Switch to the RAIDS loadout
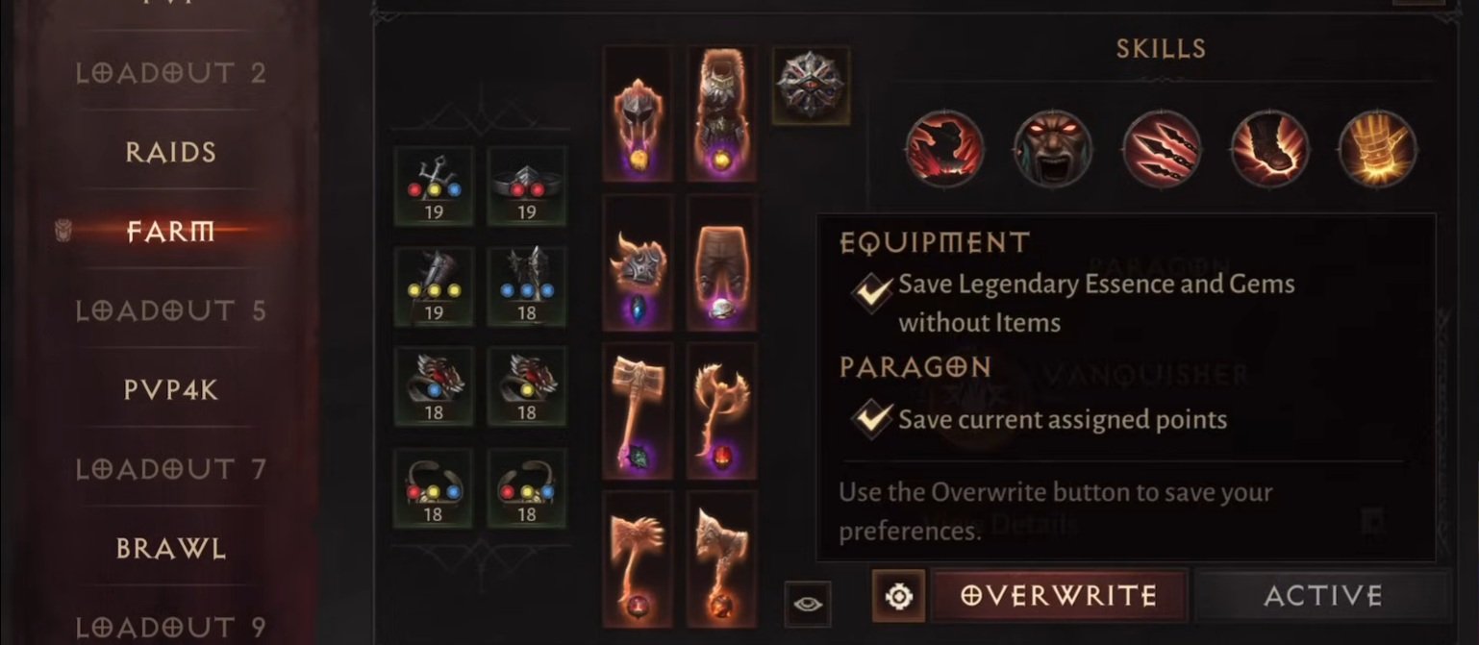Image resolution: width=1479 pixels, height=645 pixels. coord(170,152)
